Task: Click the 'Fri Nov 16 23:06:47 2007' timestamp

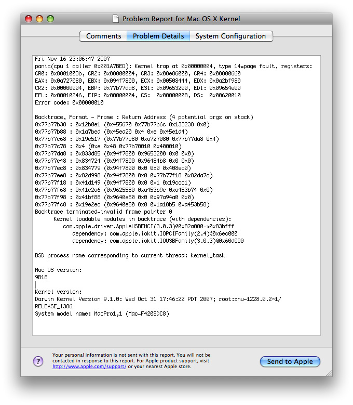Action: pos(72,59)
